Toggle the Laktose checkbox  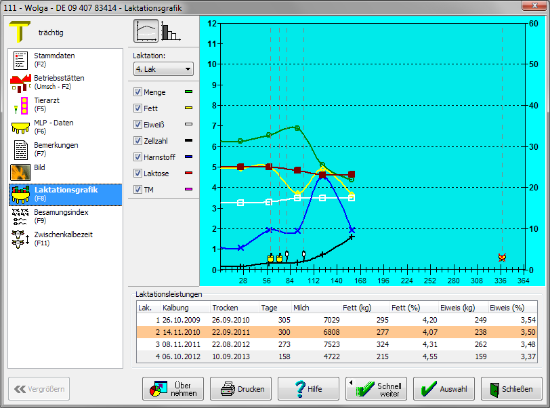[x=137, y=173]
